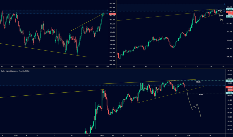Click the 24 date label on the bottom time axis
Viewport: 233px width, 137px height.
(210, 135)
